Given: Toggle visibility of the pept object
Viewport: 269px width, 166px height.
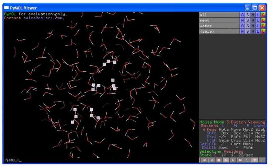Looking at the screenshot, I should [219, 20].
